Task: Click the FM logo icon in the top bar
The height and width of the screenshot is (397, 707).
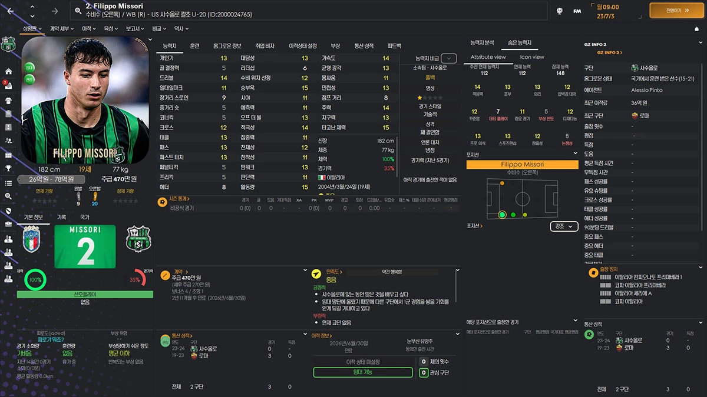Action: tap(577, 10)
